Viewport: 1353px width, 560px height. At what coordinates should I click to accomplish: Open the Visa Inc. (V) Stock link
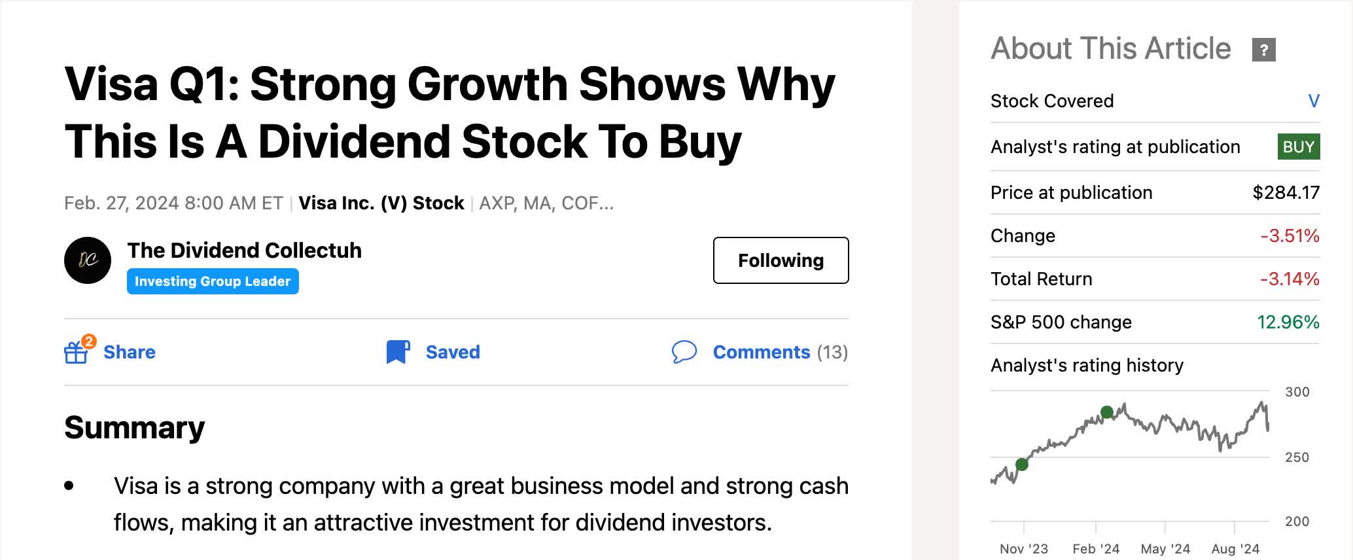pyautogui.click(x=381, y=203)
